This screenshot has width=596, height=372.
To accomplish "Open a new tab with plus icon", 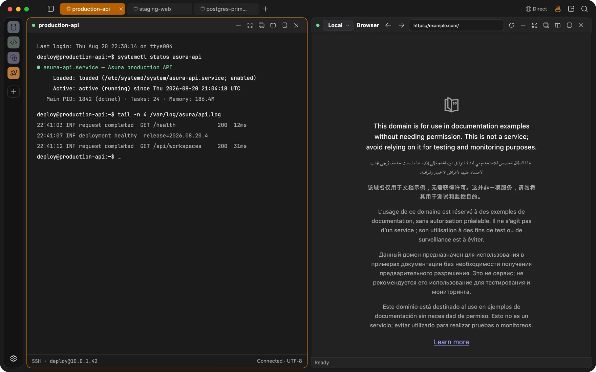I will point(265,9).
